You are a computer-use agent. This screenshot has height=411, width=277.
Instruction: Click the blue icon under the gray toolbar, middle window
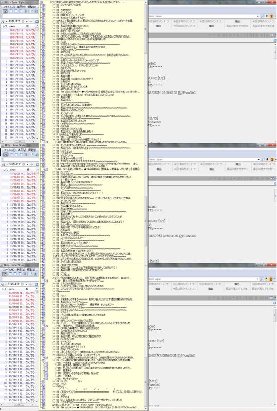pyautogui.click(x=275, y=183)
